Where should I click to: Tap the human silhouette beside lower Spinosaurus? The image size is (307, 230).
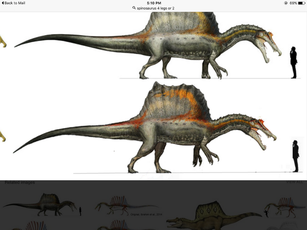295,156
